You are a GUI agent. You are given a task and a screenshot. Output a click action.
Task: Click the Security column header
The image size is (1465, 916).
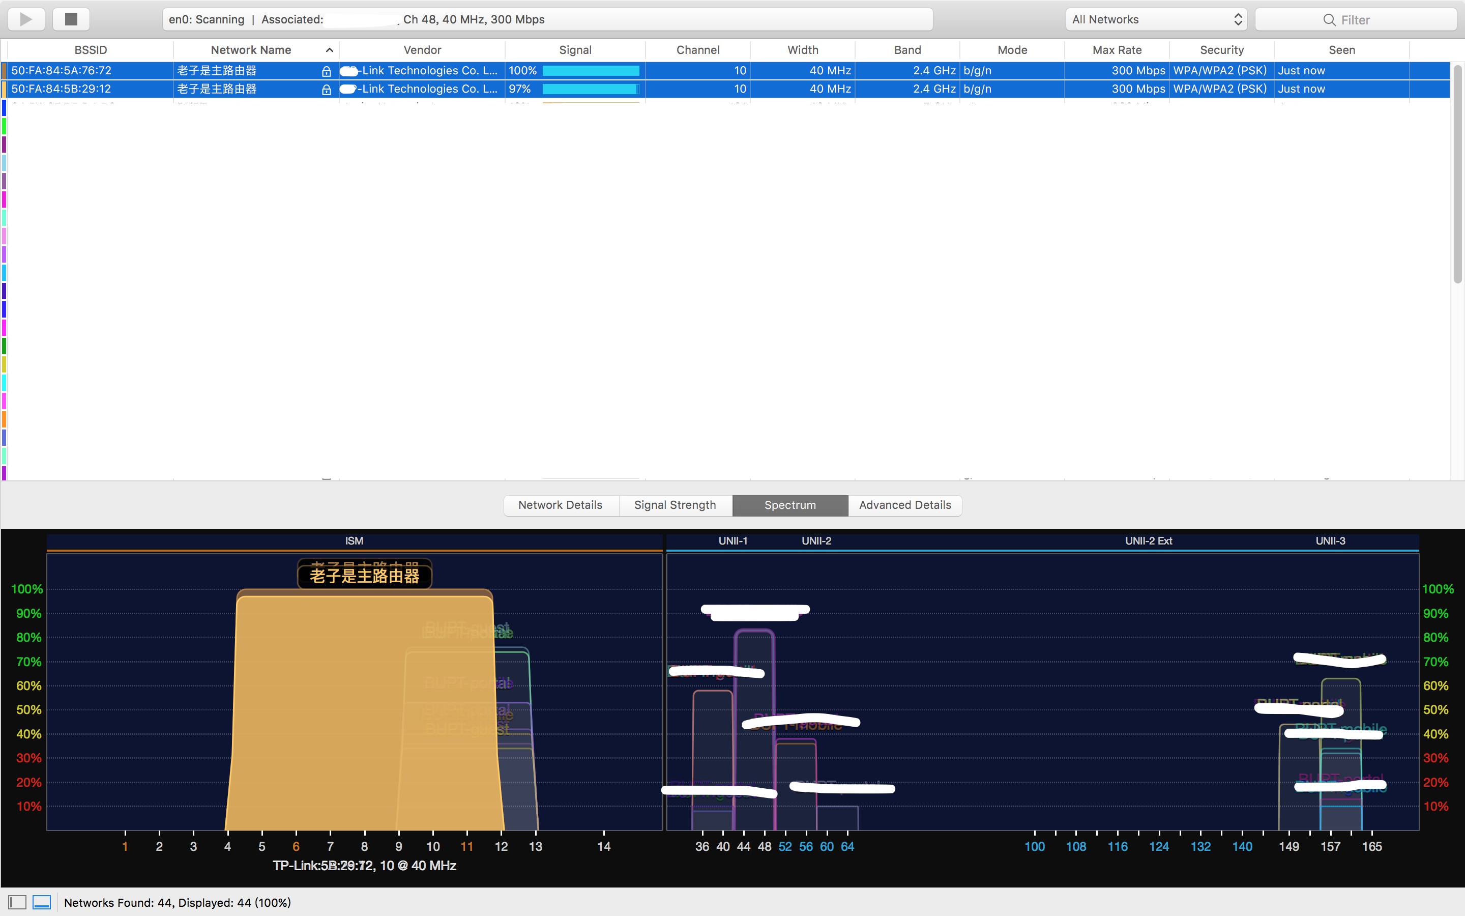pos(1221,50)
